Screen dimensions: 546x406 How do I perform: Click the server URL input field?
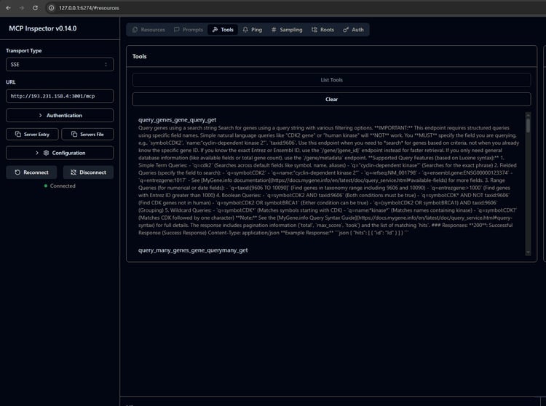click(x=60, y=96)
